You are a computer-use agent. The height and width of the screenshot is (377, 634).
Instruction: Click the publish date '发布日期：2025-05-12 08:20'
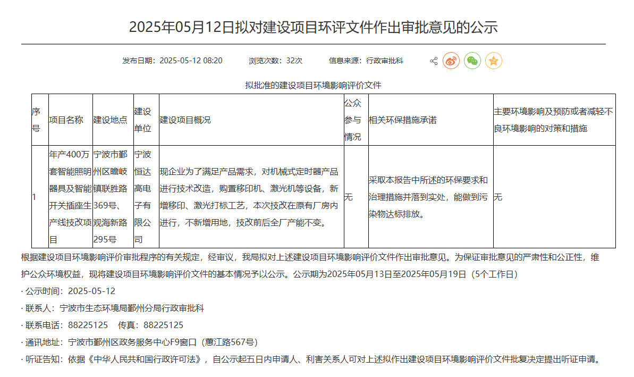(172, 61)
